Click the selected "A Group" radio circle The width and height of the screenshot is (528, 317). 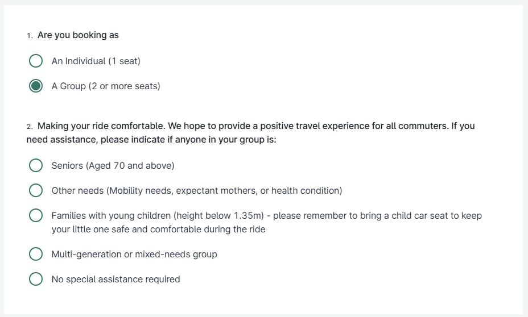(x=36, y=86)
